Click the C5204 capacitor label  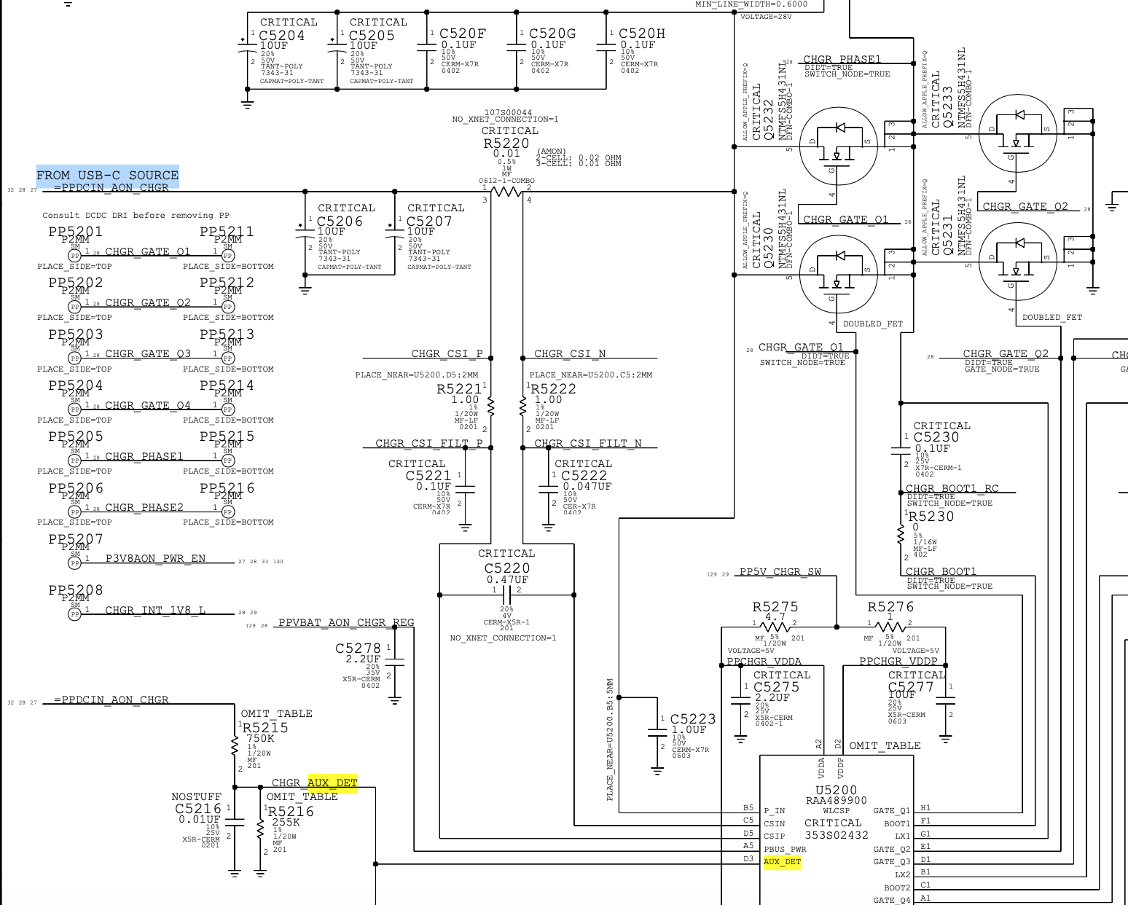[282, 35]
